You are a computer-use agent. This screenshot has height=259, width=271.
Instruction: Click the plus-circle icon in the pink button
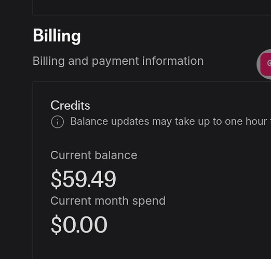[x=269, y=63]
